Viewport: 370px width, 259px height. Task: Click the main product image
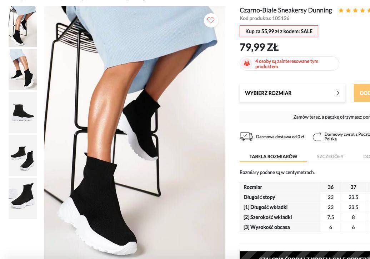135,133
